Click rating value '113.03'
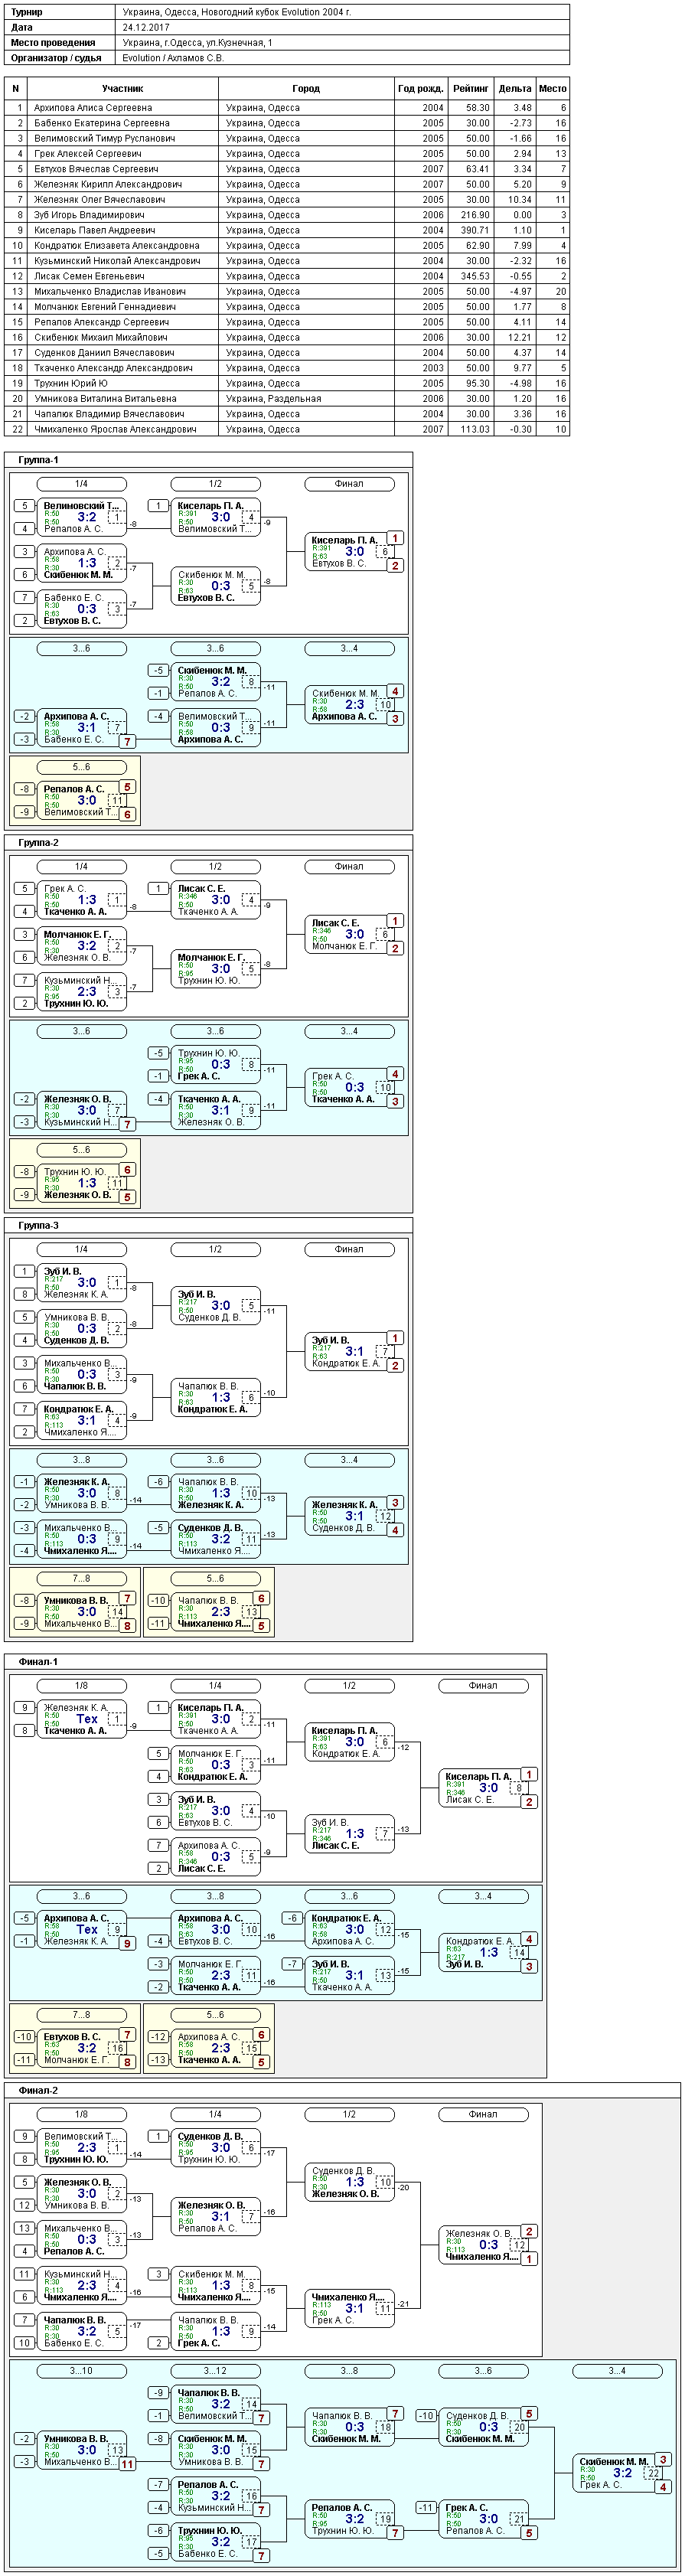685x2576 pixels. pyautogui.click(x=475, y=429)
